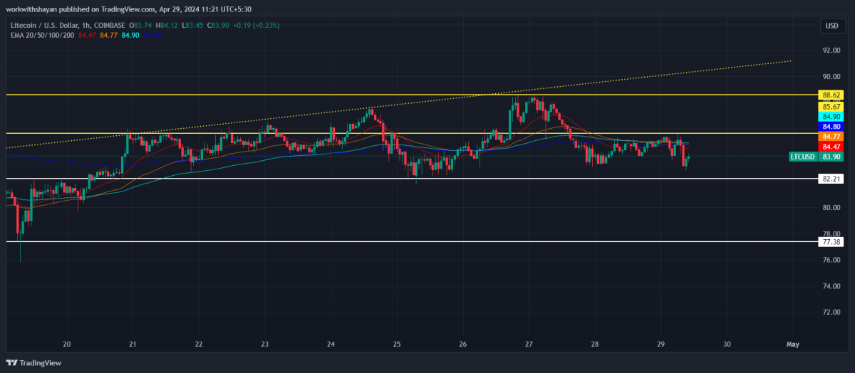This screenshot has width=855, height=373.
Task: Click date 25 on the time axis
Action: coord(397,344)
